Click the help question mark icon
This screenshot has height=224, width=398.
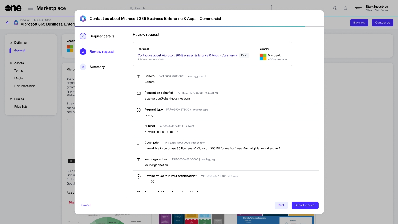[x=335, y=8]
